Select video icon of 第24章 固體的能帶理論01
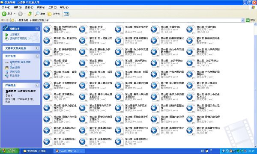257x154 pixels. tap(119, 119)
